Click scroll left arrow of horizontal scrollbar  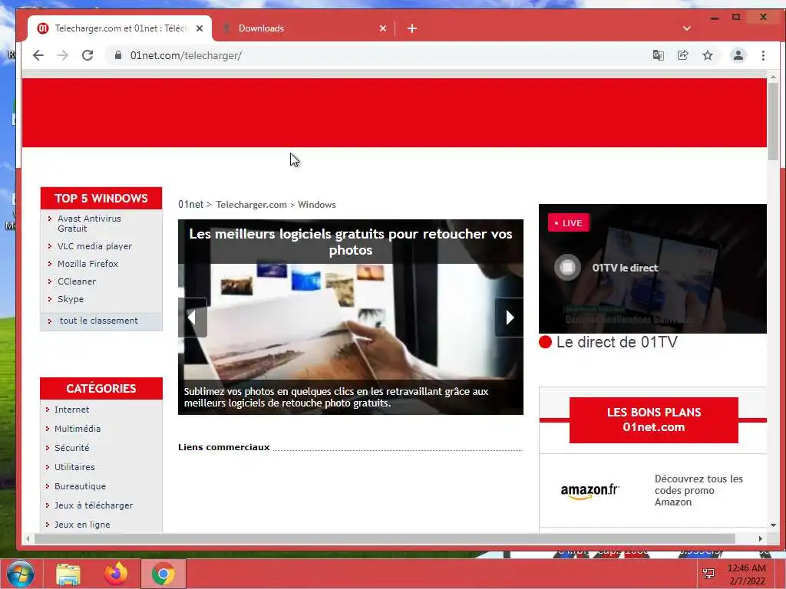(28, 539)
